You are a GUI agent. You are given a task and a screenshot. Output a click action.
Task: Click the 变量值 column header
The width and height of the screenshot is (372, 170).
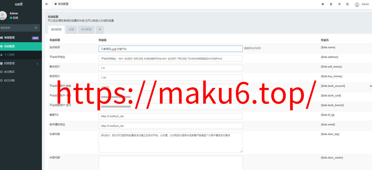click(x=102, y=40)
